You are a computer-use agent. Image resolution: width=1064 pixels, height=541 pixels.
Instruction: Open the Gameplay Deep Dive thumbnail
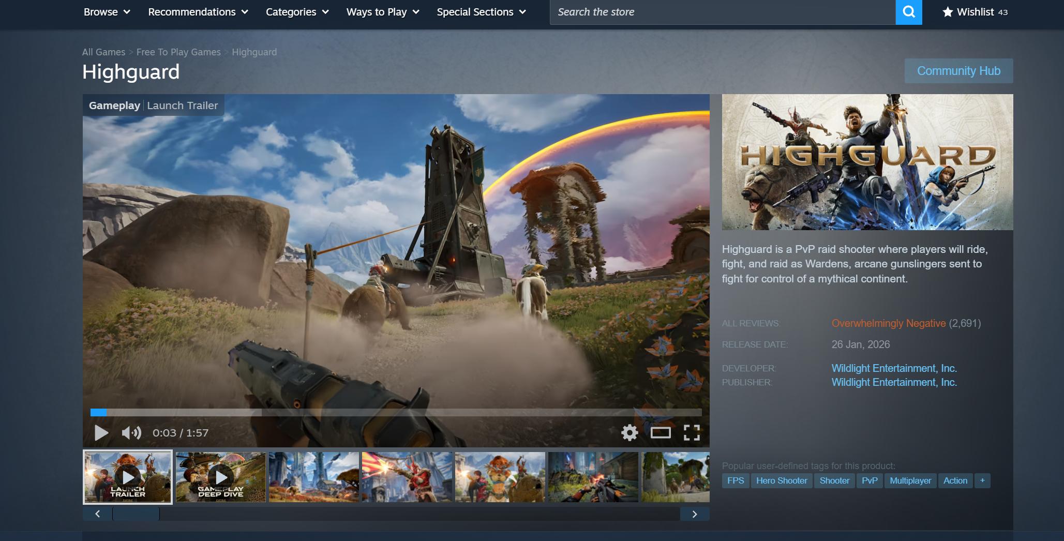[221, 477]
